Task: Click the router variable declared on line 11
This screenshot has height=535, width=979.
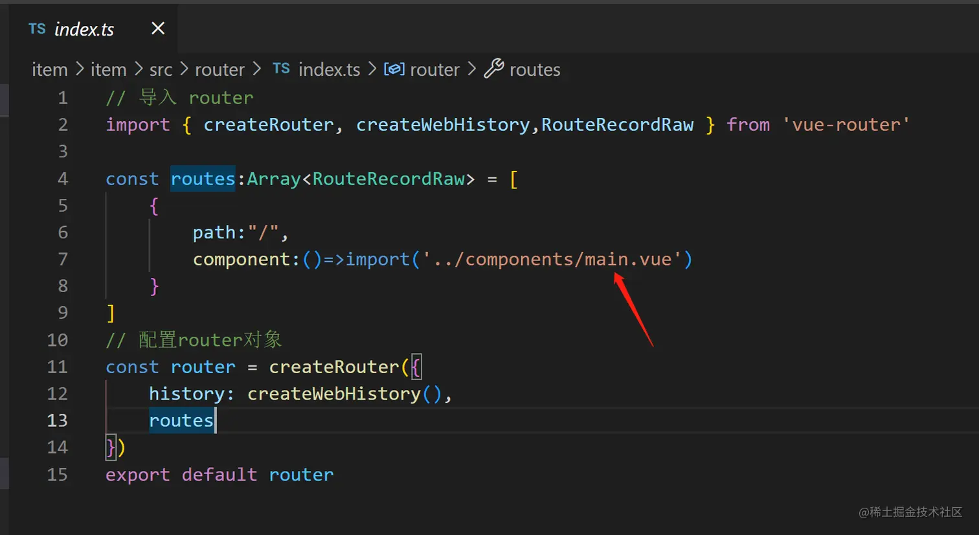Action: (x=203, y=367)
